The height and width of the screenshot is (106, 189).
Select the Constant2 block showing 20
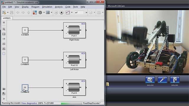click(x=25, y=87)
